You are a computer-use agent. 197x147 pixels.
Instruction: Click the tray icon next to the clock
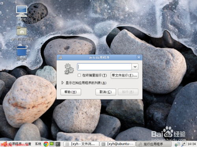pos(184,144)
